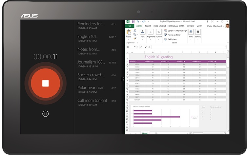Click the user profile photo

tap(227, 26)
